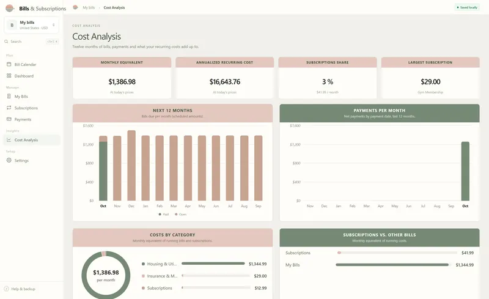Click the $41.99 / month caption
The width and height of the screenshot is (489, 299).
pos(328,92)
